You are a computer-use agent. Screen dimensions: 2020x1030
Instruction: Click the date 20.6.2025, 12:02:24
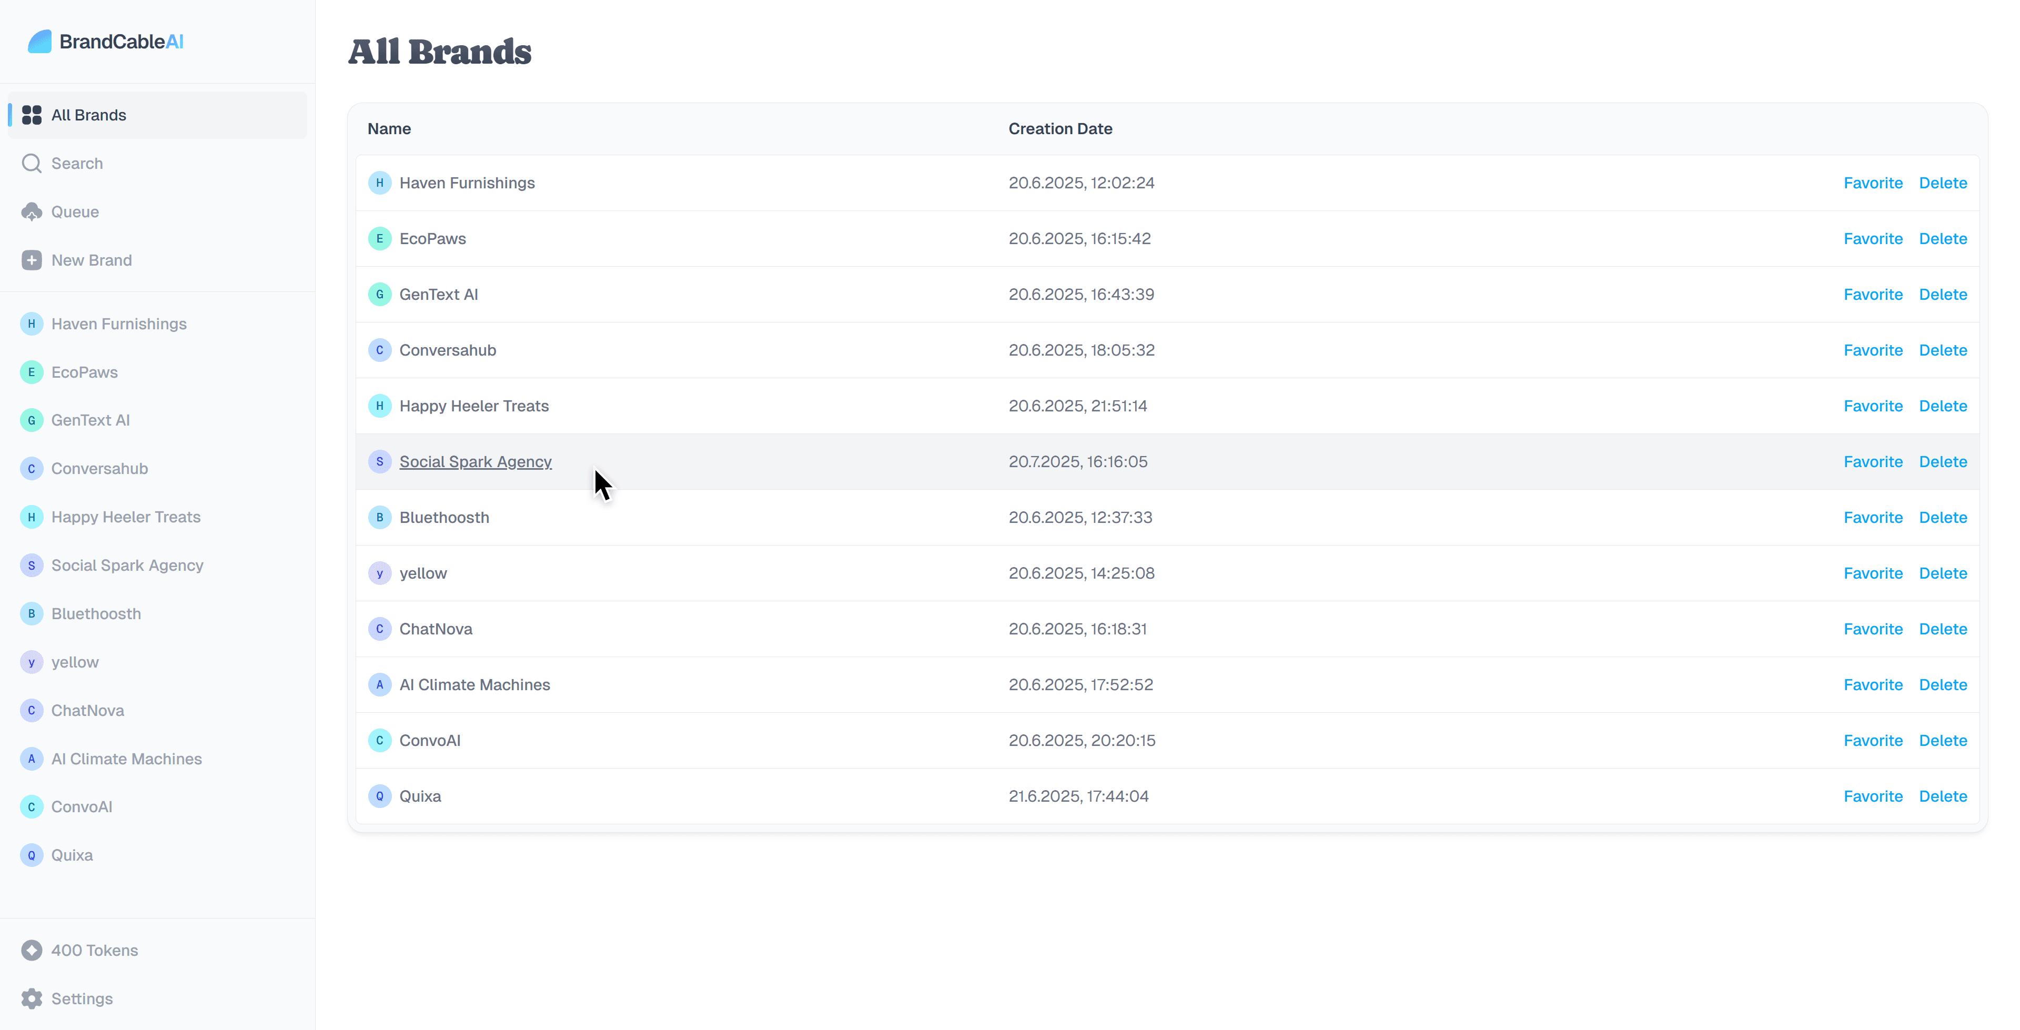[x=1082, y=183]
